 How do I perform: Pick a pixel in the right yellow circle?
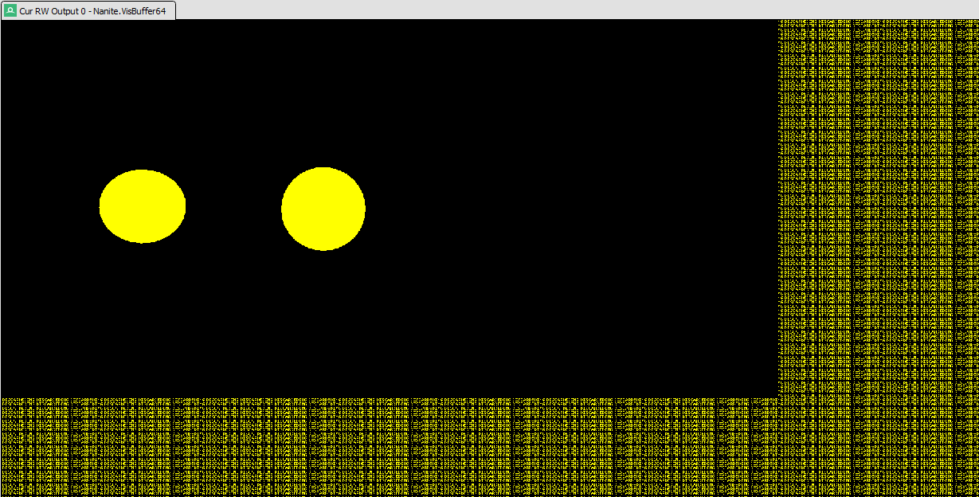[x=323, y=209]
